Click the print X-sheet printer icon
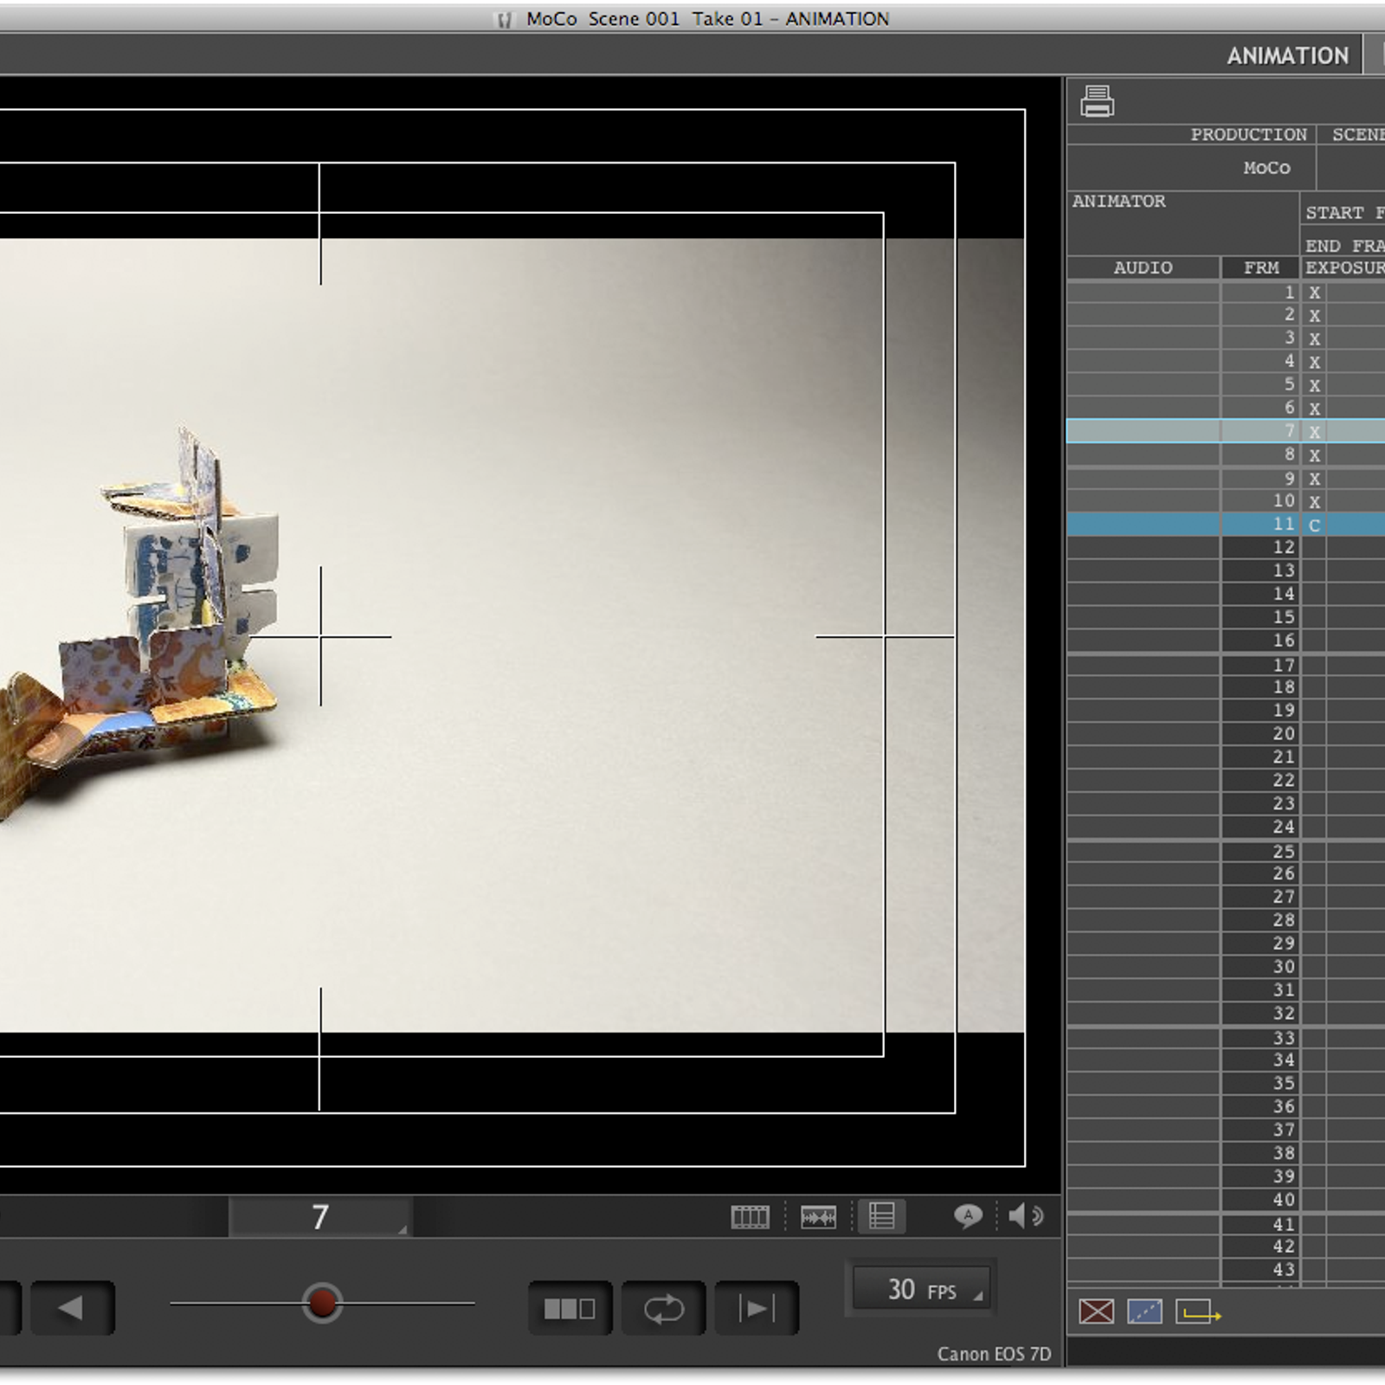Image resolution: width=1385 pixels, height=1385 pixels. tap(1097, 101)
